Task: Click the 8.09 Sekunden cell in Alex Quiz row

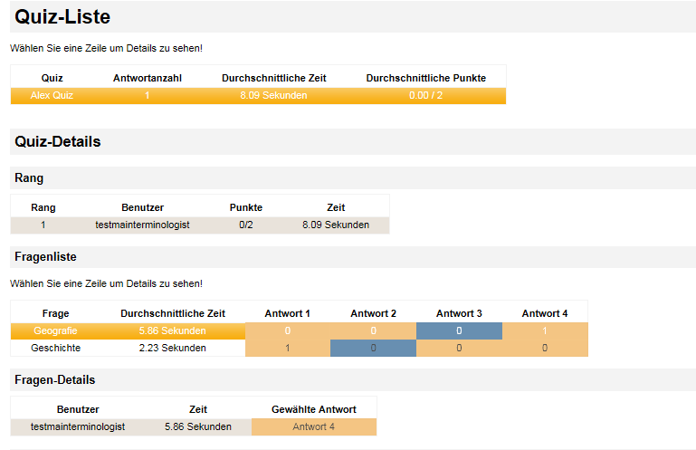Action: pyautogui.click(x=273, y=95)
